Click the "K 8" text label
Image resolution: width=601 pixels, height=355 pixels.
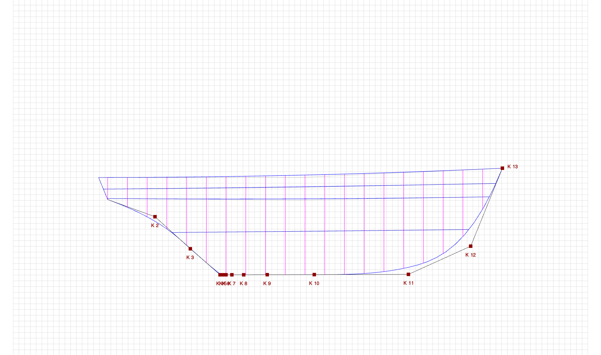[243, 283]
